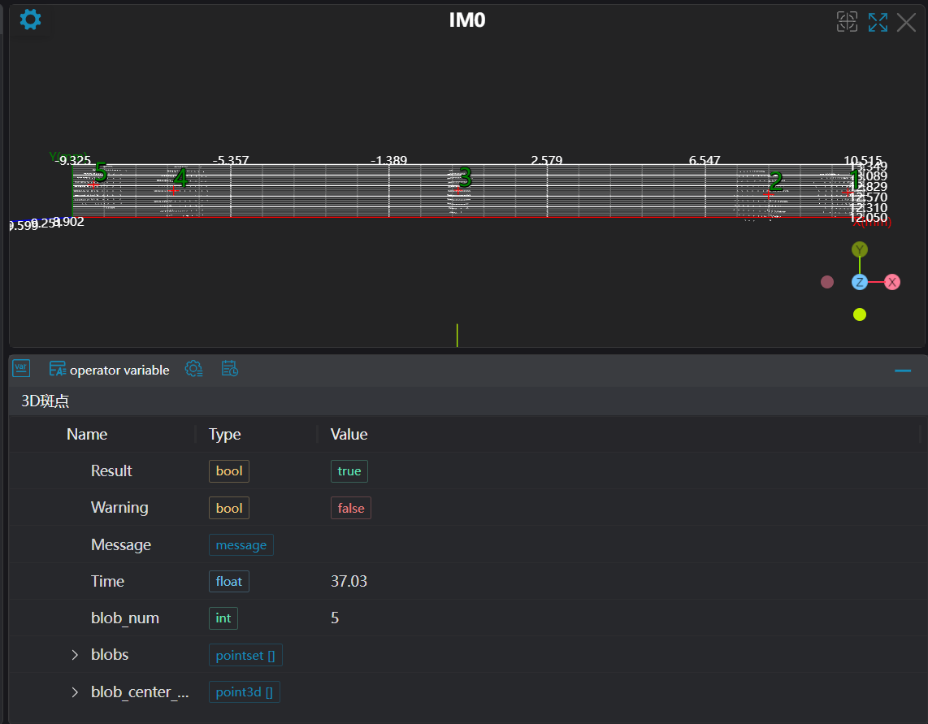Screen dimensions: 928x724
Task: Snap view to the Y axis on gizmo
Action: (859, 249)
